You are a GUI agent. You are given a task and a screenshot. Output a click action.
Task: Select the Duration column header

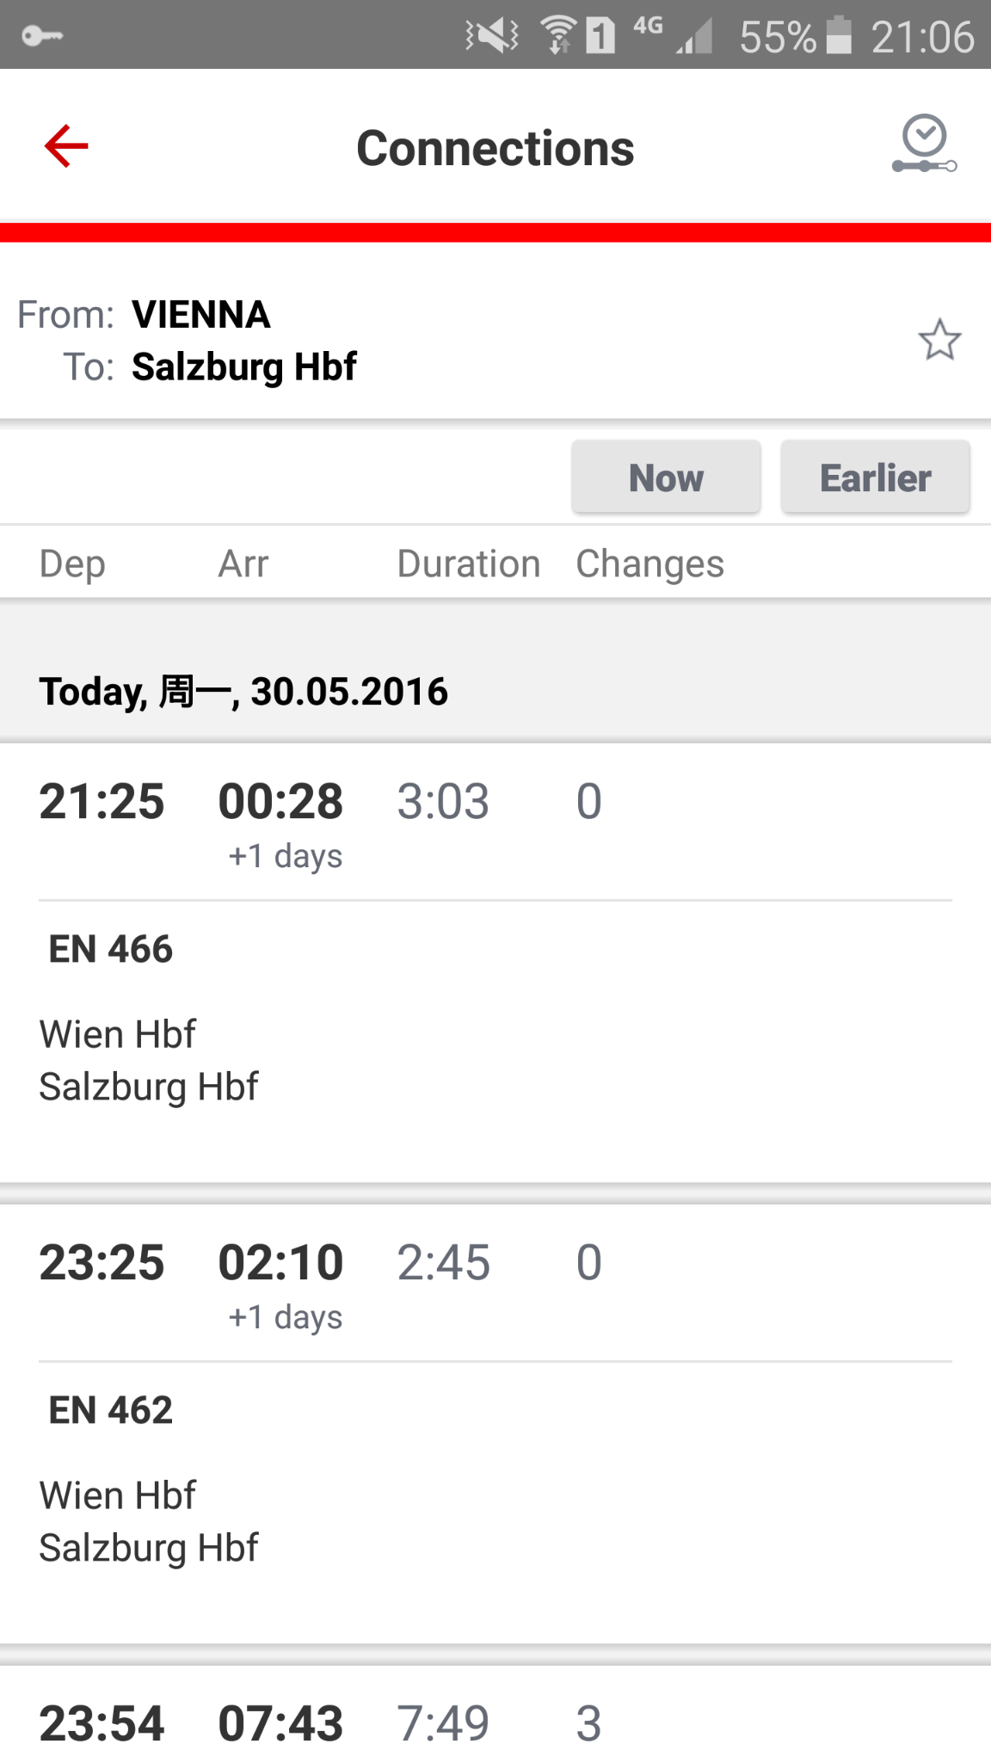click(469, 564)
